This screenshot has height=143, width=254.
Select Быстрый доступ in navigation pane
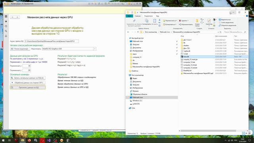pyautogui.click(x=137, y=38)
